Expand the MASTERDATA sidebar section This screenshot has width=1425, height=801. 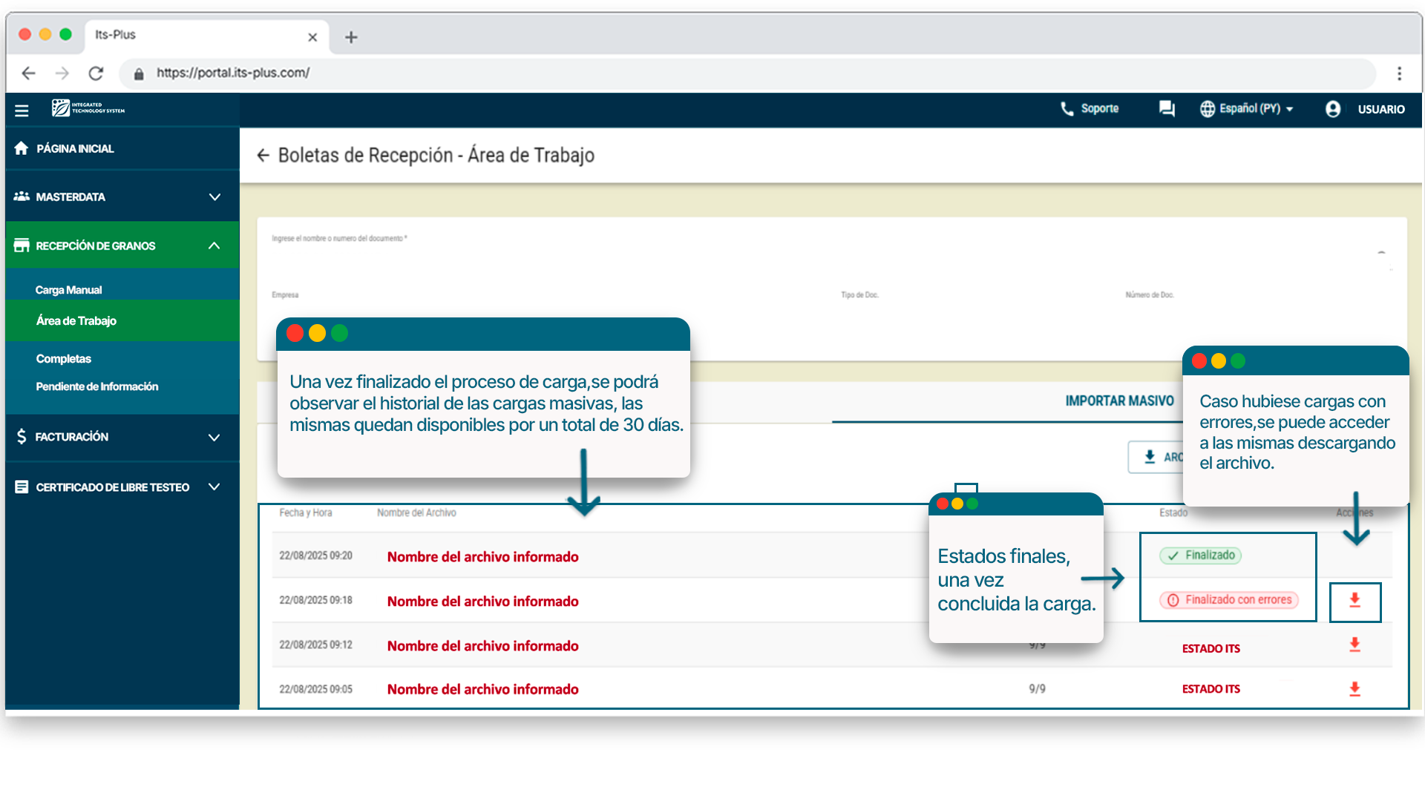pyautogui.click(x=214, y=197)
